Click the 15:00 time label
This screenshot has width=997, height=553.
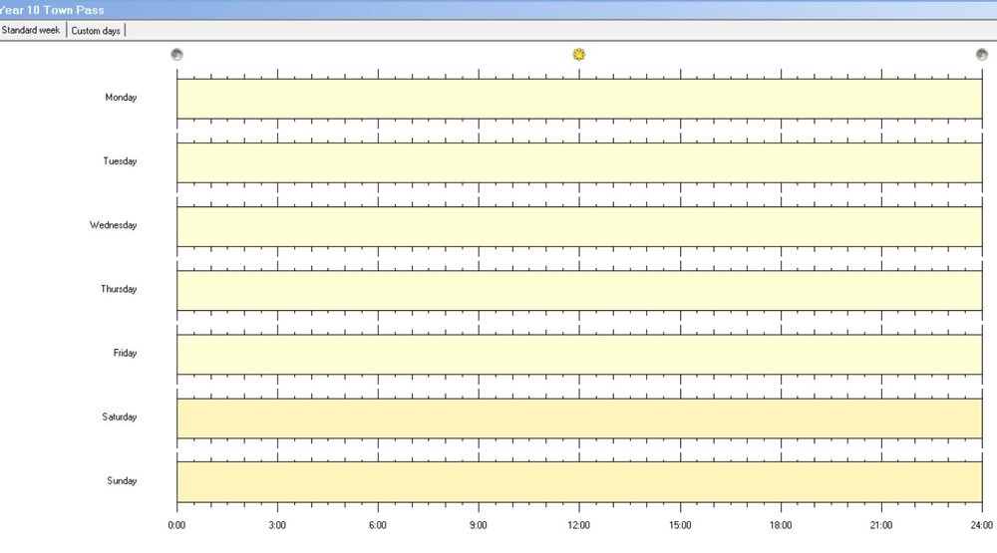pos(680,525)
